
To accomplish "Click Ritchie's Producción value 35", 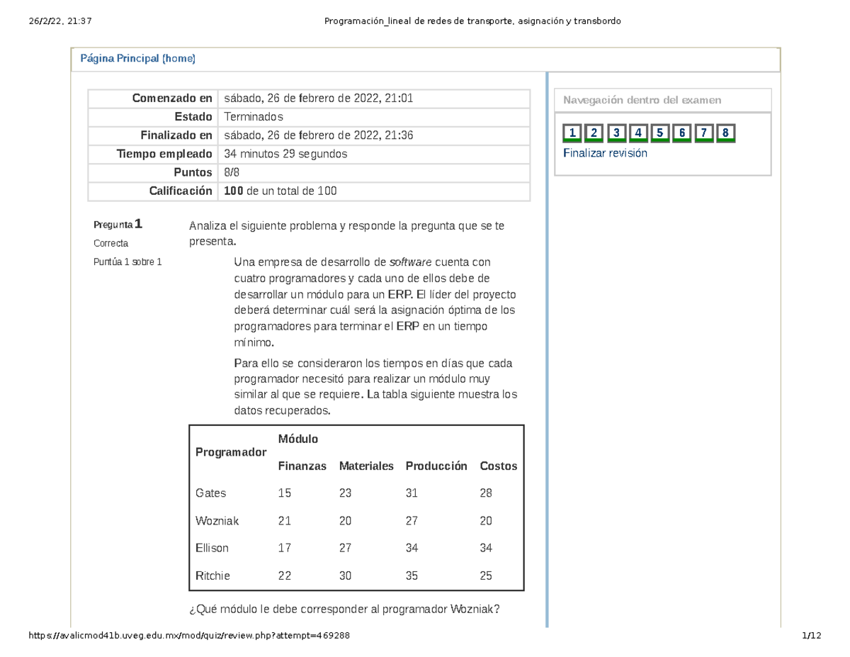I will pos(412,575).
